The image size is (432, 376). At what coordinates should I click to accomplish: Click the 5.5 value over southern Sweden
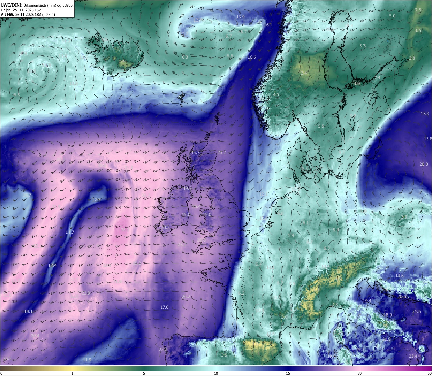click(x=321, y=126)
